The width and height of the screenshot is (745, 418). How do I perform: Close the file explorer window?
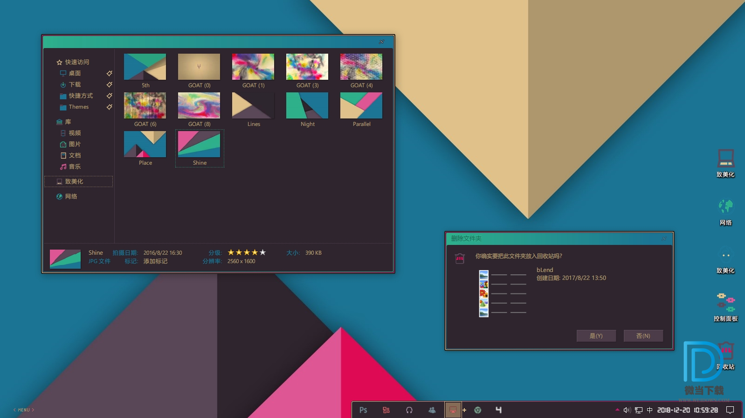point(381,42)
